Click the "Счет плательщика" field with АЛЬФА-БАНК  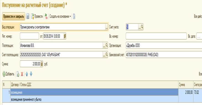[x=61, y=55]
